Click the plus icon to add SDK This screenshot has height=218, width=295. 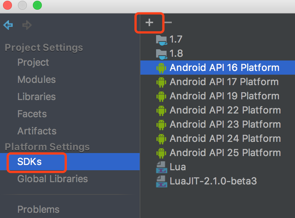149,23
